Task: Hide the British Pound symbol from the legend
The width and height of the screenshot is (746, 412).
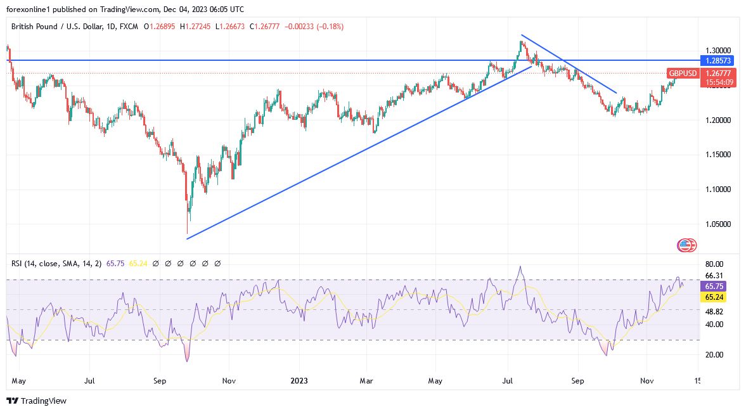Action: click(x=49, y=27)
